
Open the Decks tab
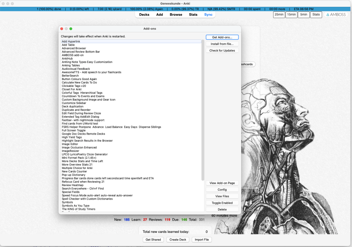144,15
